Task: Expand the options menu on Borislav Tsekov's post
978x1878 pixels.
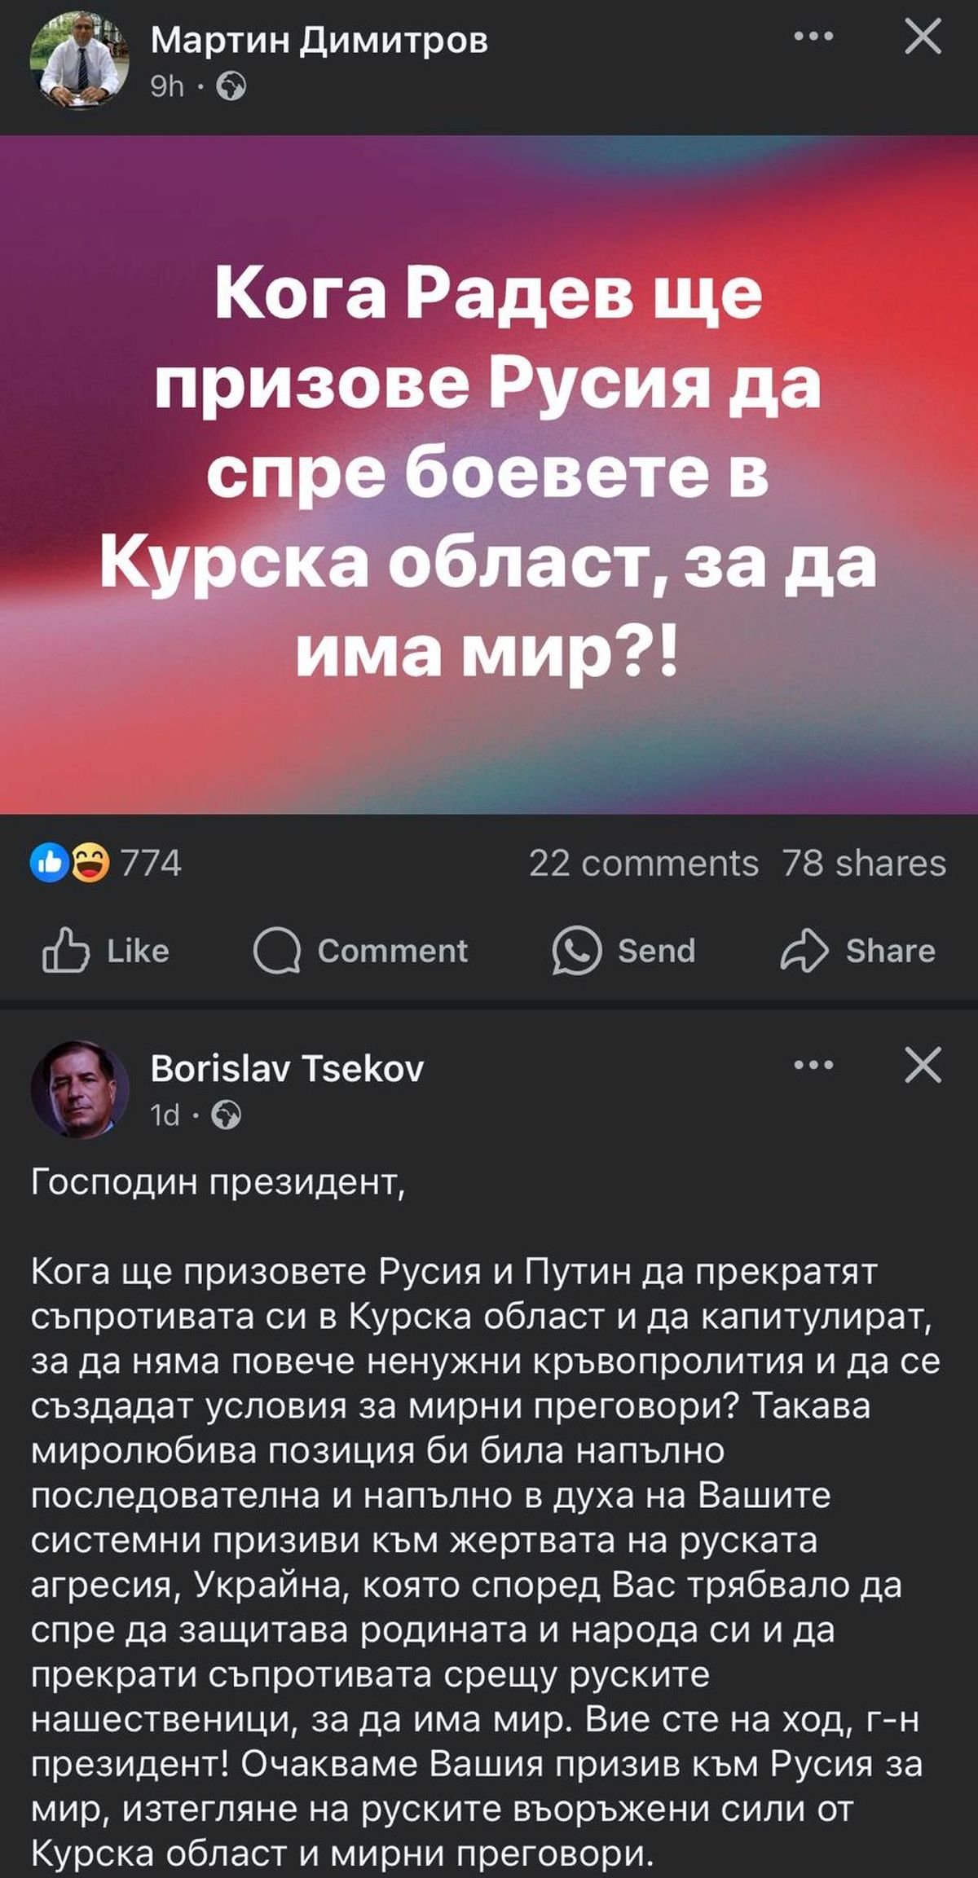Action: point(813,1065)
